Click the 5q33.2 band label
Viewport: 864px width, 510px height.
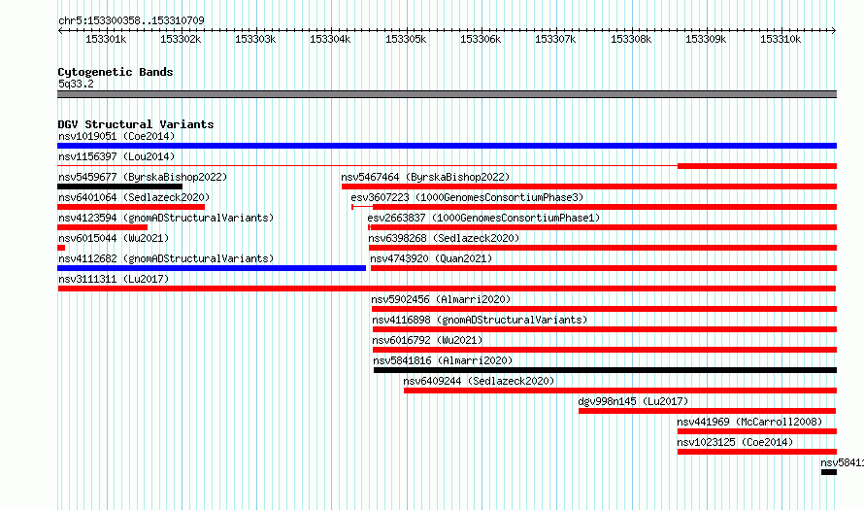tap(76, 84)
